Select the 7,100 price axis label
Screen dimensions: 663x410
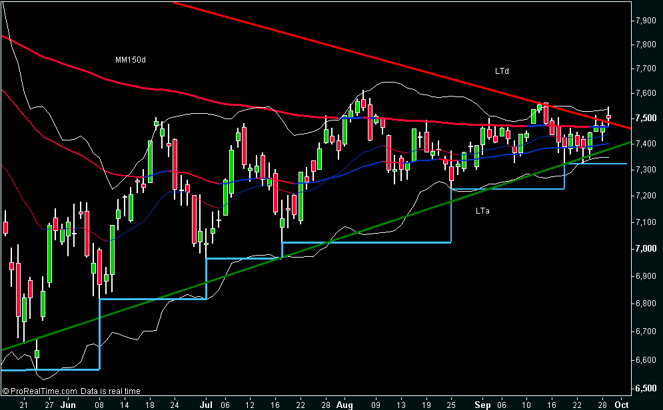[x=646, y=222]
